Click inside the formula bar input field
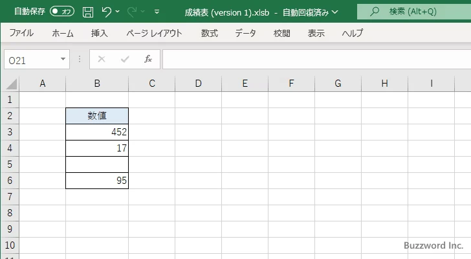Viewport: 471px width, 259px height. click(x=311, y=59)
